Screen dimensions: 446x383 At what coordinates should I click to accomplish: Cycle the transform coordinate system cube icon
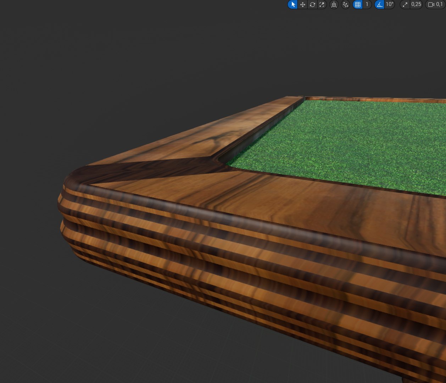pos(334,5)
